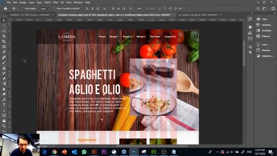Expand the toolbox with the double-arrow
The width and height of the screenshot is (277, 156).
click(x=2, y=13)
